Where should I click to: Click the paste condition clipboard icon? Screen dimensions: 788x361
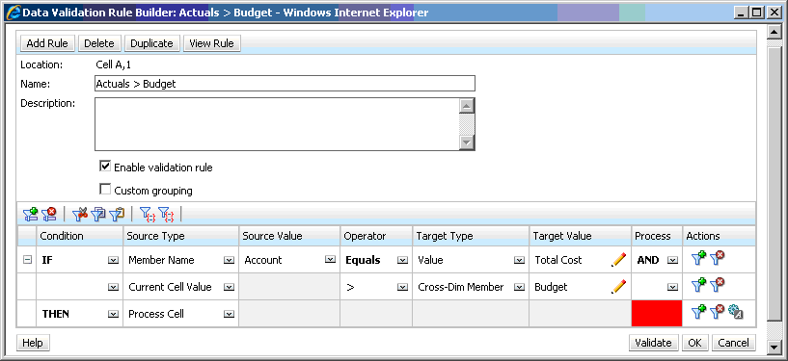coord(117,215)
